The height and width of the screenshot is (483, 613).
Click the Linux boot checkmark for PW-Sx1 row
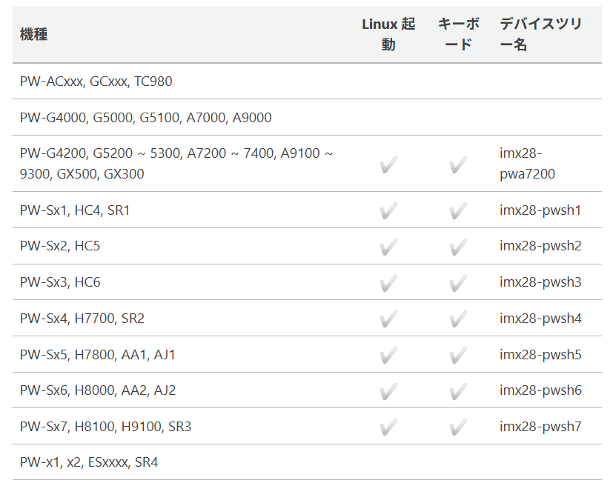pos(388,210)
